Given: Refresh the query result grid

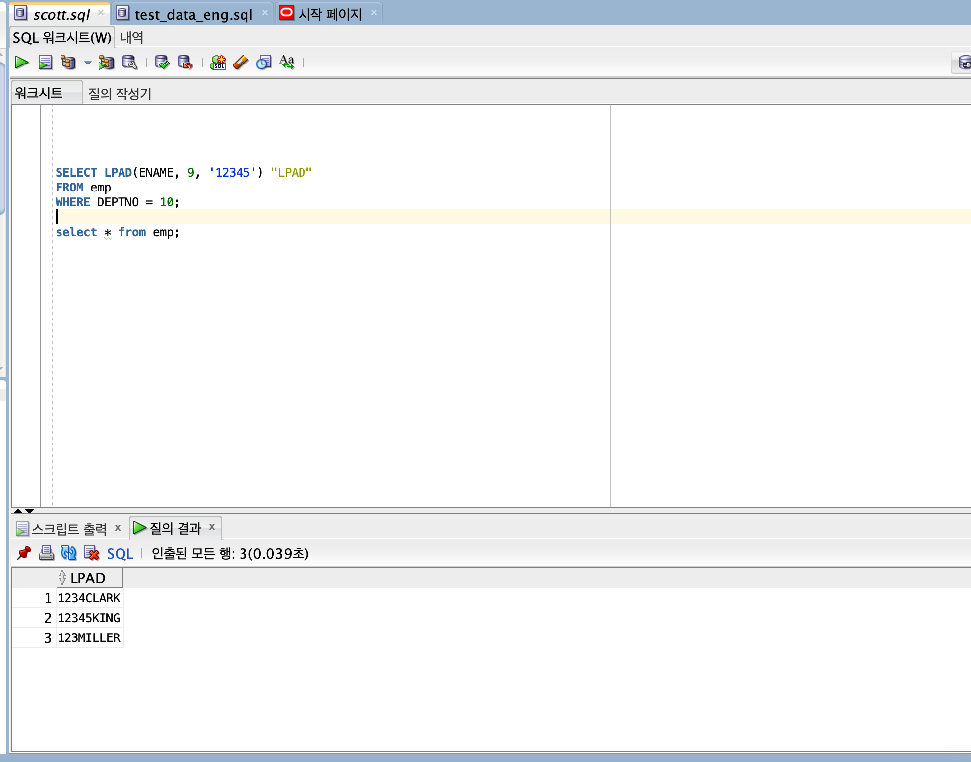Looking at the screenshot, I should [69, 553].
